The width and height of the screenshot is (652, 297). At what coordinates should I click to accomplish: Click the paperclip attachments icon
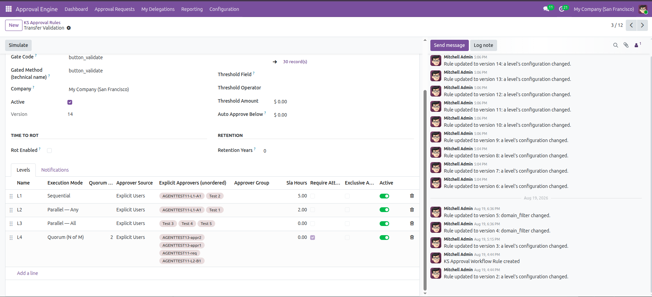tap(626, 45)
